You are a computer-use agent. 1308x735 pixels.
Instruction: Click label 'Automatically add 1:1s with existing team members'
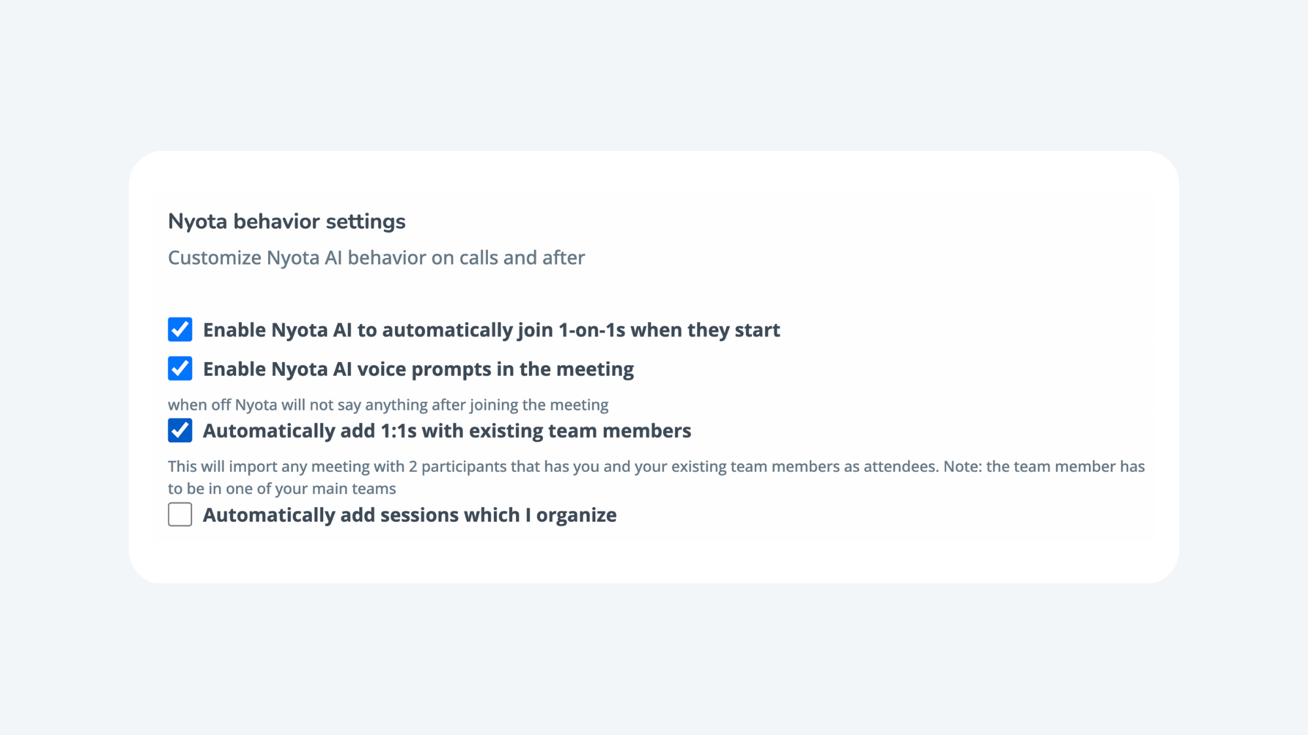tap(447, 431)
